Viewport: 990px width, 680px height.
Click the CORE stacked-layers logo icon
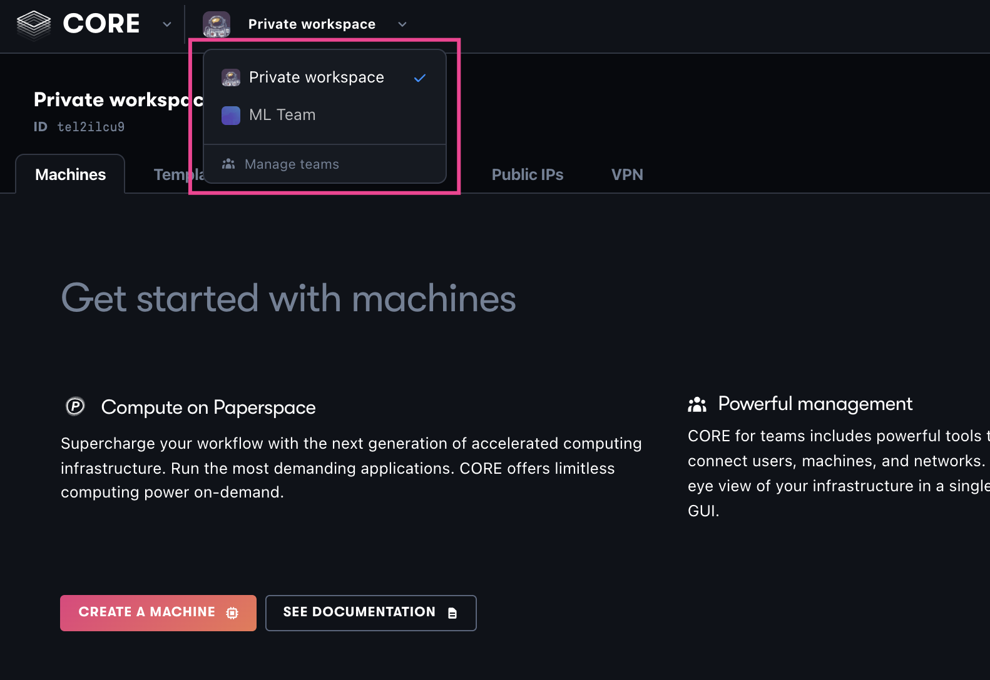coord(33,24)
